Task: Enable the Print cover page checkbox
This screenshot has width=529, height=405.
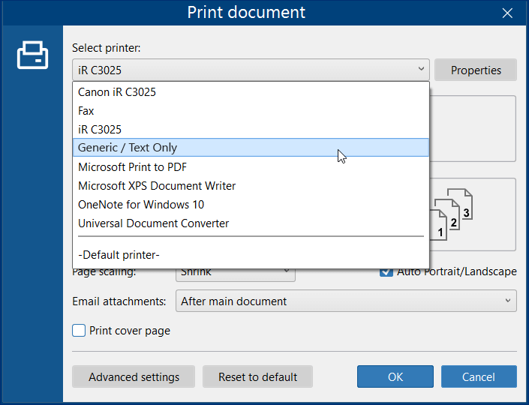Action: (79, 331)
